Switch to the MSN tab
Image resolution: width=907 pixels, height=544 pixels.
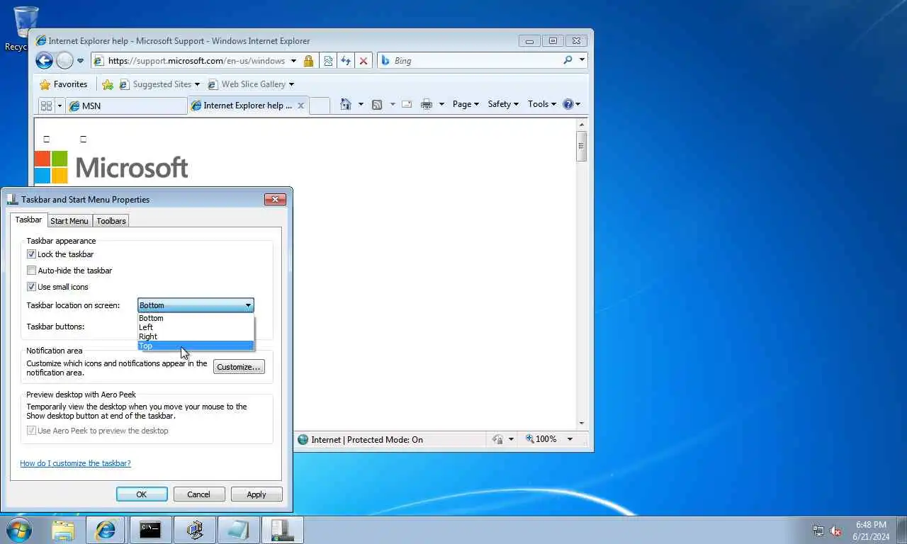click(x=126, y=106)
